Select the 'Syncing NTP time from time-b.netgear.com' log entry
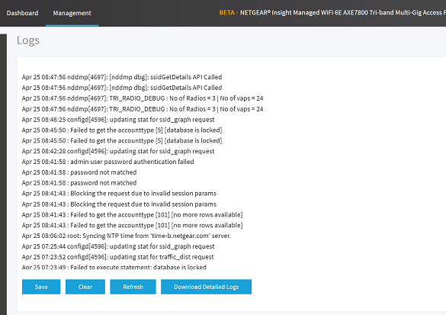The height and width of the screenshot is (315, 446). click(x=127, y=236)
